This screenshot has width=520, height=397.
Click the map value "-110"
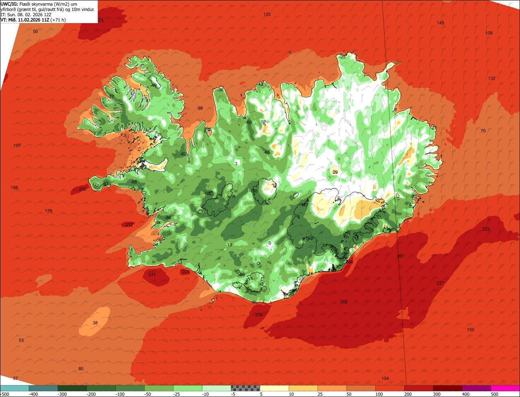point(253,191)
